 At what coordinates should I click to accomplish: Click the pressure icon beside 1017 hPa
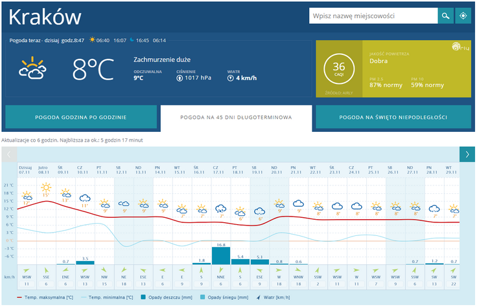pos(180,78)
